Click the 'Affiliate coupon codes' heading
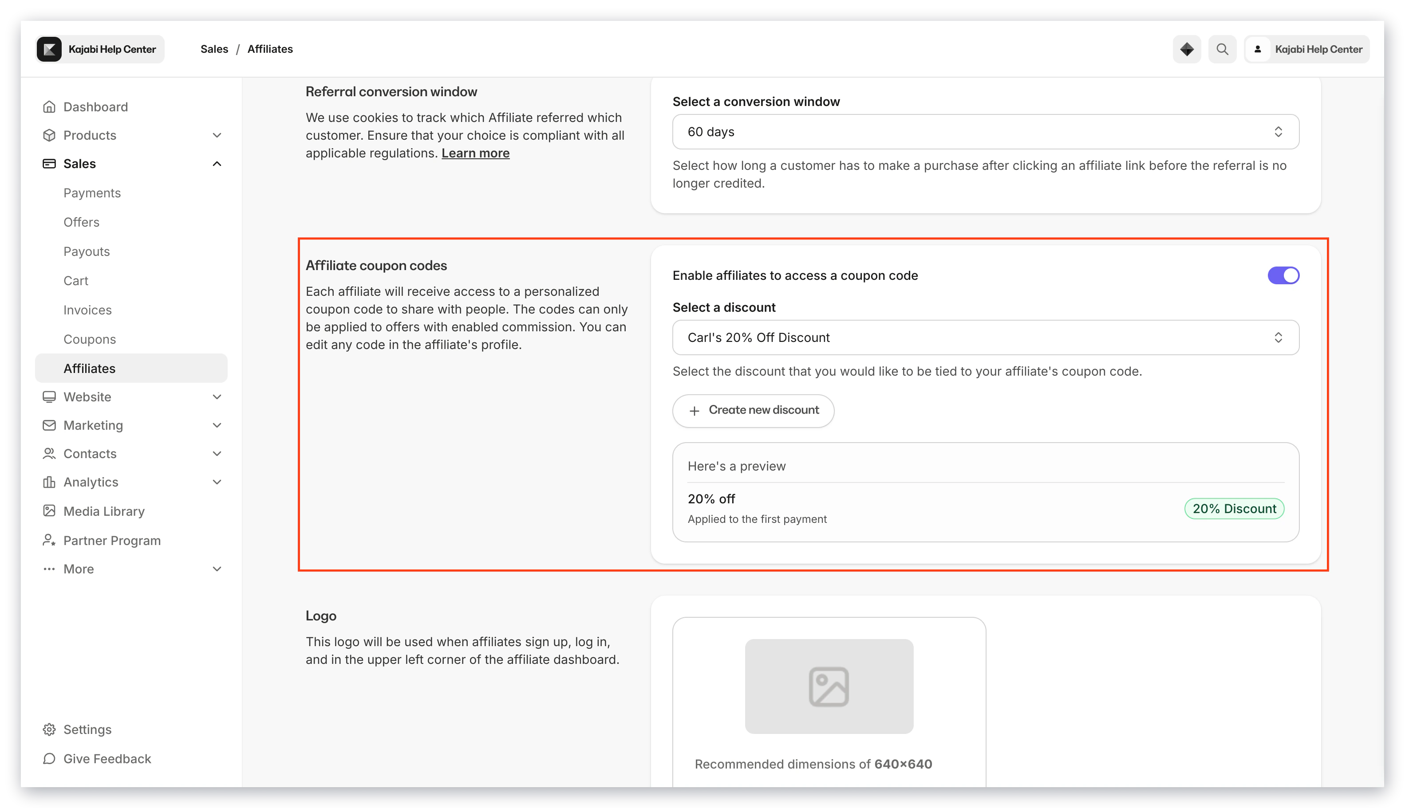The image size is (1405, 808). (376, 265)
